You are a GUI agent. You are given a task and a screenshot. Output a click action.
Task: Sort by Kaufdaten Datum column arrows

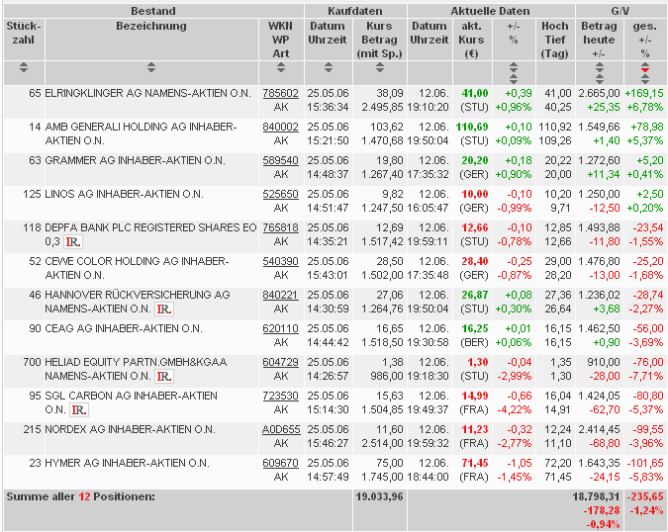click(x=328, y=67)
